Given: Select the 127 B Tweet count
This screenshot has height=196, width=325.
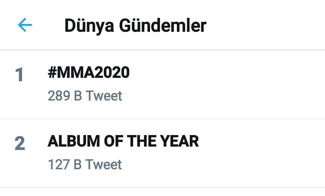Looking at the screenshot, I should 85,165.
